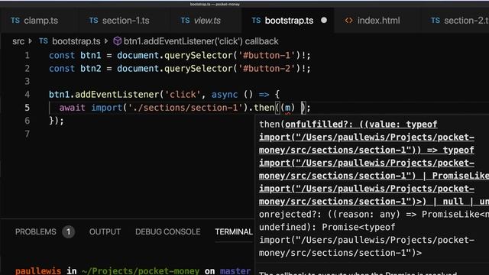Image resolution: width=489 pixels, height=275 pixels.
Task: Expand the breadcrumb arrow after src
Action: point(31,40)
